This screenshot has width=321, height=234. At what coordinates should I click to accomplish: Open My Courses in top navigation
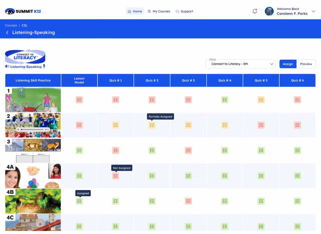point(159,11)
